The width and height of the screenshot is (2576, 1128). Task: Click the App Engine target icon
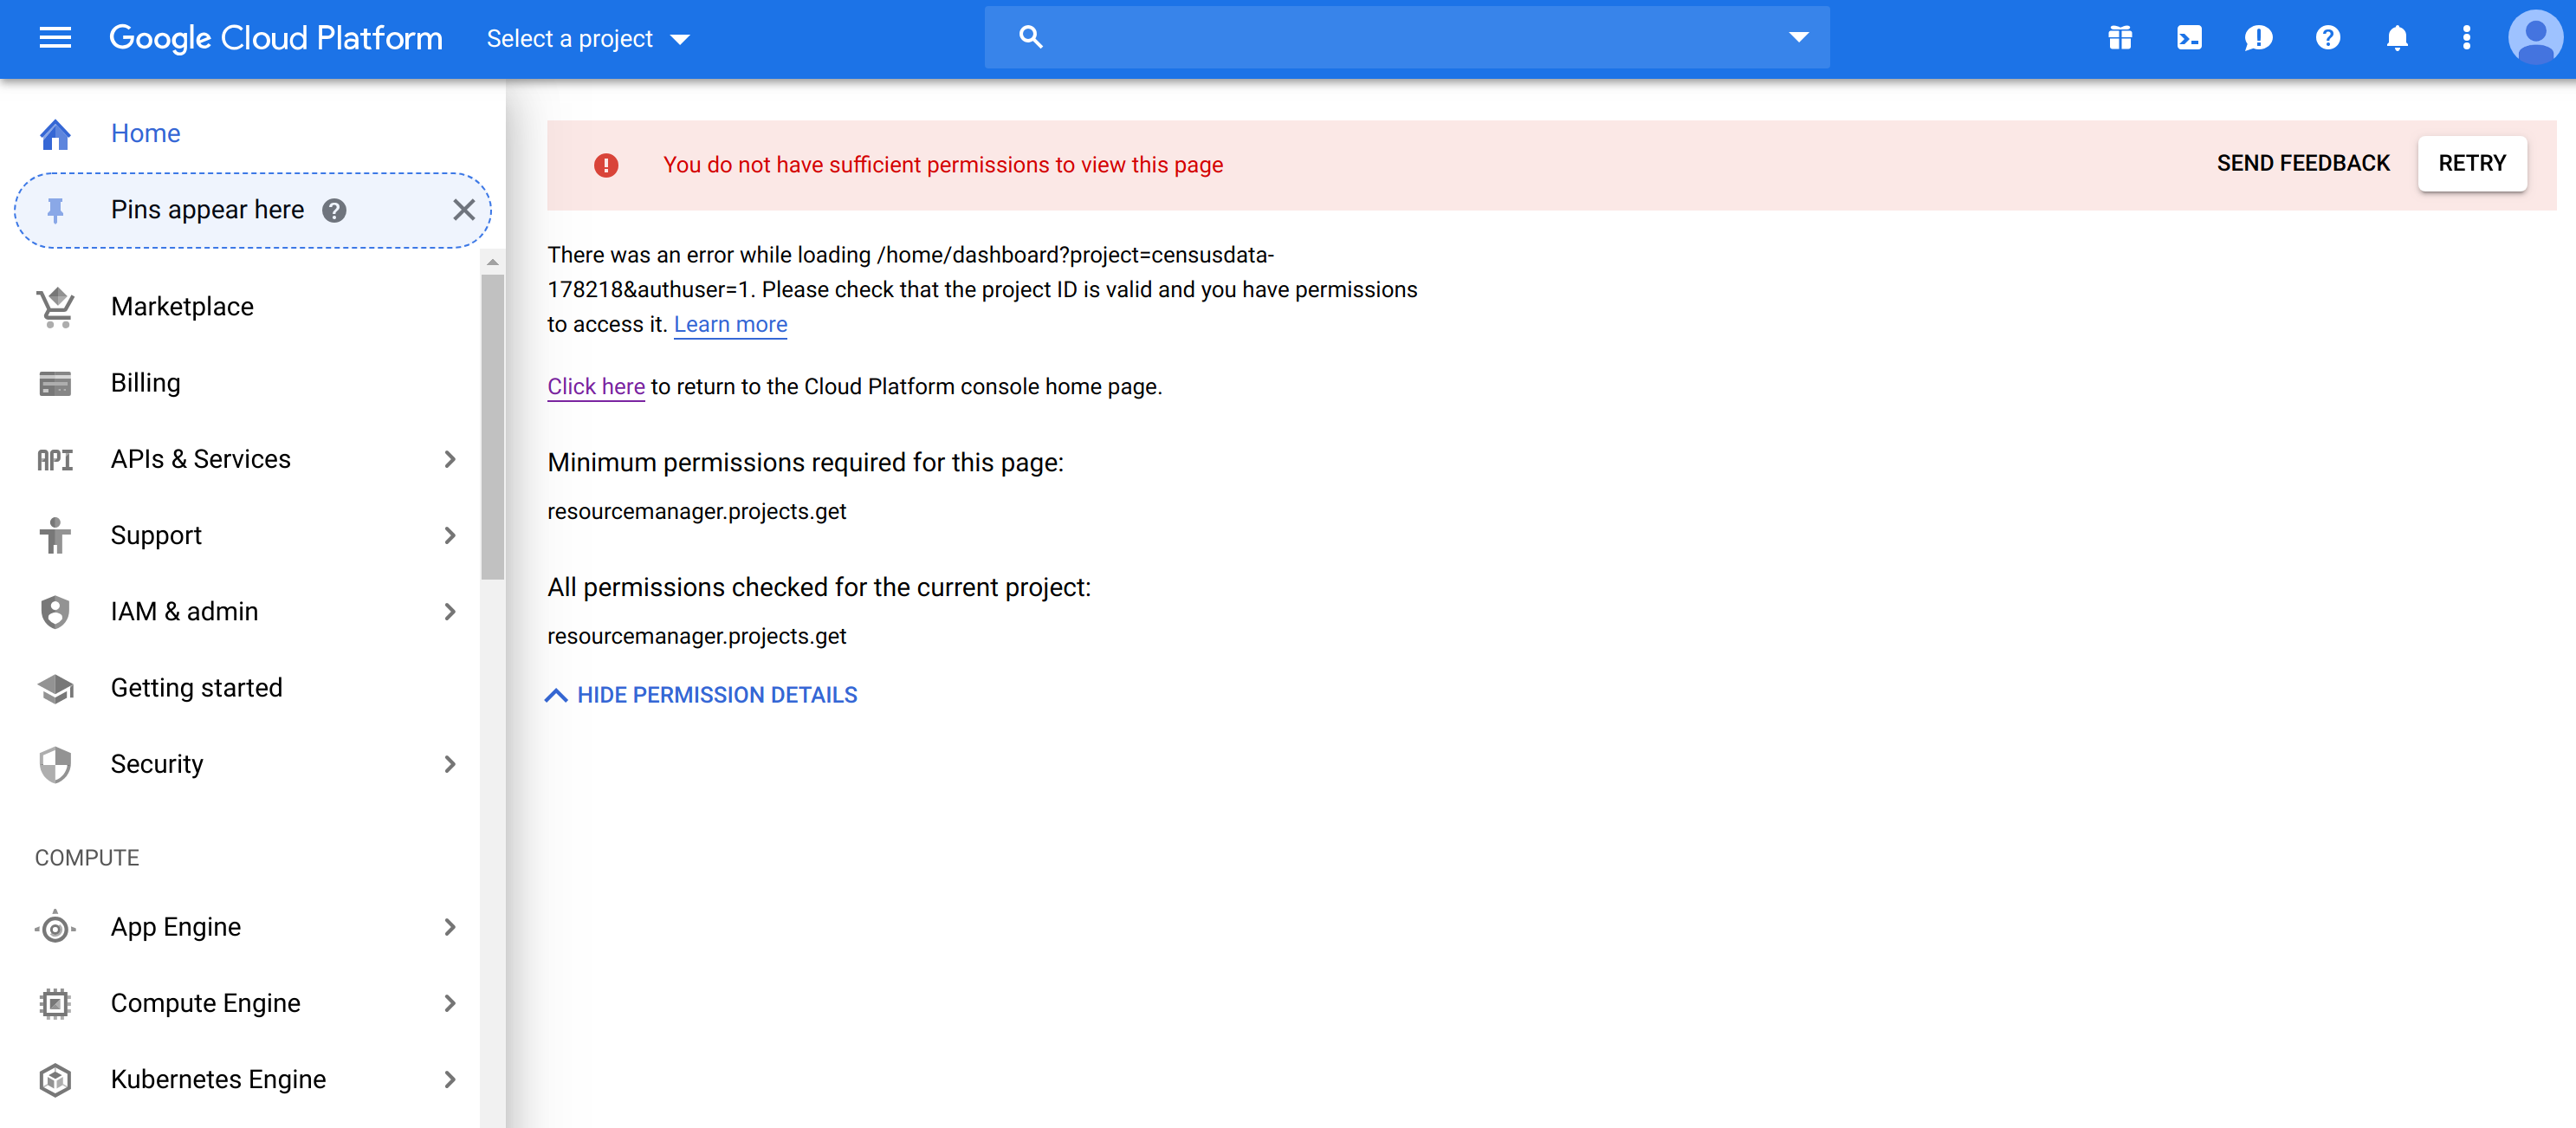click(55, 928)
